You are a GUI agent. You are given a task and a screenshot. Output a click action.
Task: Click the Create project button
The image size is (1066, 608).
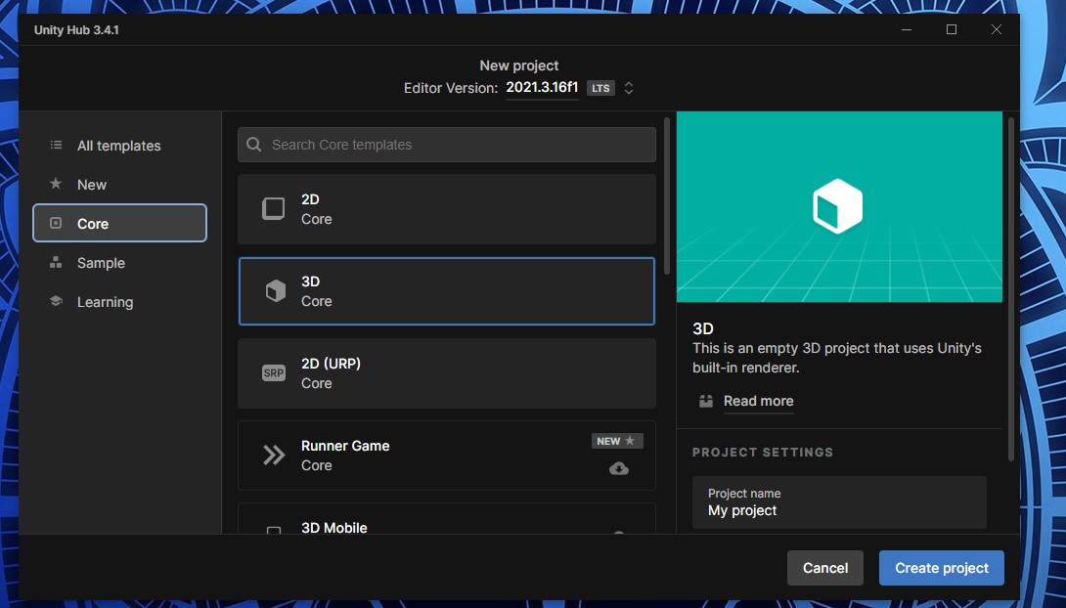coord(942,568)
